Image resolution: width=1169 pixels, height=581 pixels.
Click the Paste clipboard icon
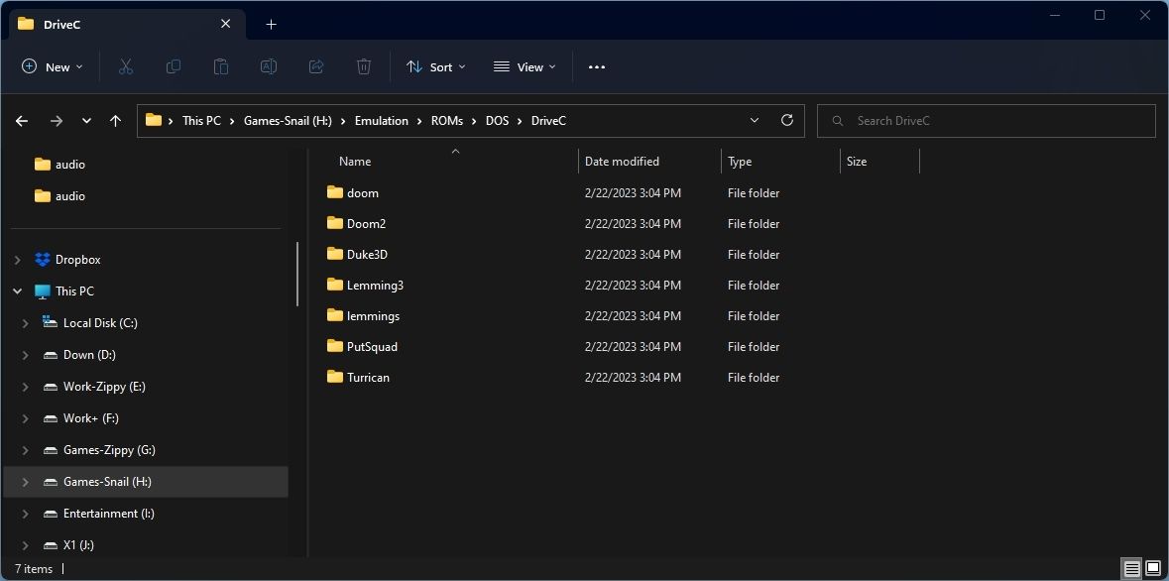coord(221,66)
